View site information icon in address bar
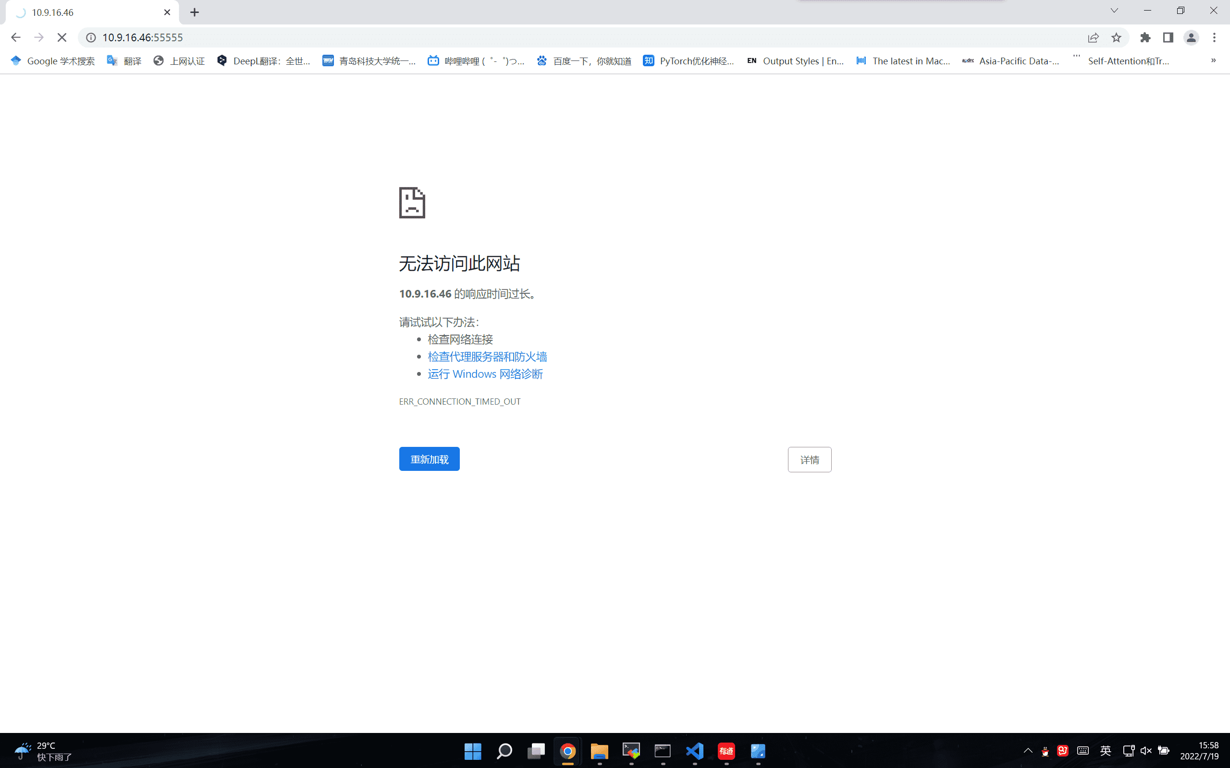 click(91, 37)
